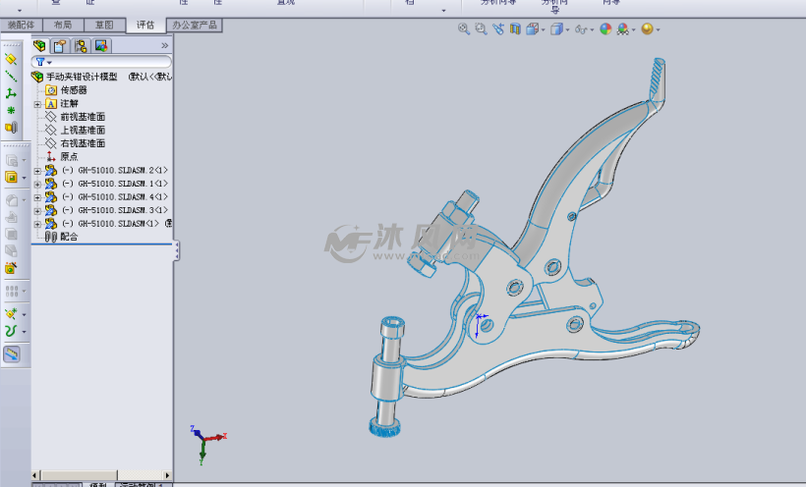Expand the 注解 annotations folder
This screenshot has height=487, width=806.
click(37, 103)
